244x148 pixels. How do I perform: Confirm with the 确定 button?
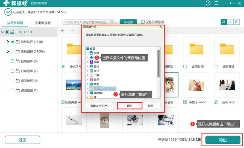coord(129,106)
